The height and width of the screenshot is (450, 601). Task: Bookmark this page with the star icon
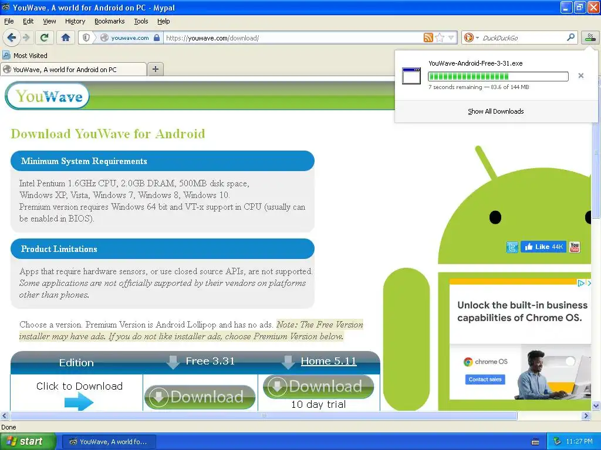[x=440, y=37]
